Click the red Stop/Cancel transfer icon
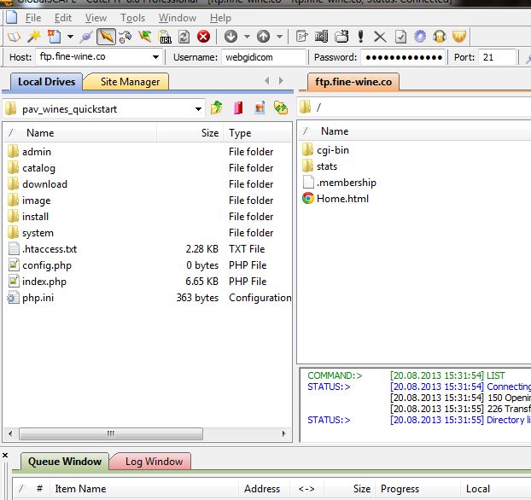This screenshot has width=531, height=500. pos(203,37)
